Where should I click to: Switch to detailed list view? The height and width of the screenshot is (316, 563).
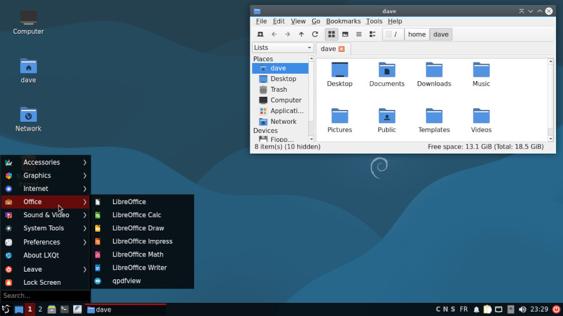tap(372, 34)
